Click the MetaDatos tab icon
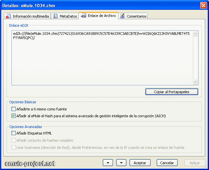Image resolution: width=209 pixels, height=170 pixels. [55, 16]
